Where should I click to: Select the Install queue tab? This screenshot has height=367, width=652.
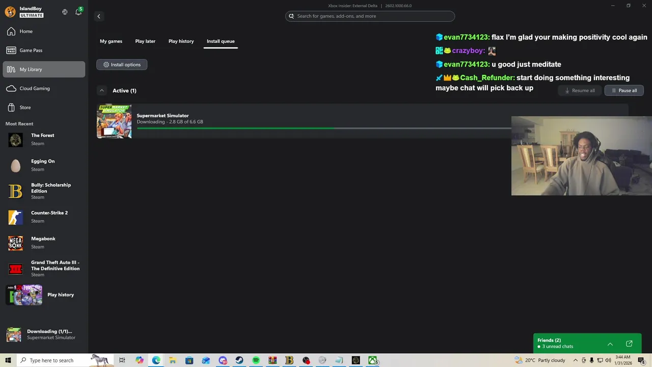click(x=221, y=41)
